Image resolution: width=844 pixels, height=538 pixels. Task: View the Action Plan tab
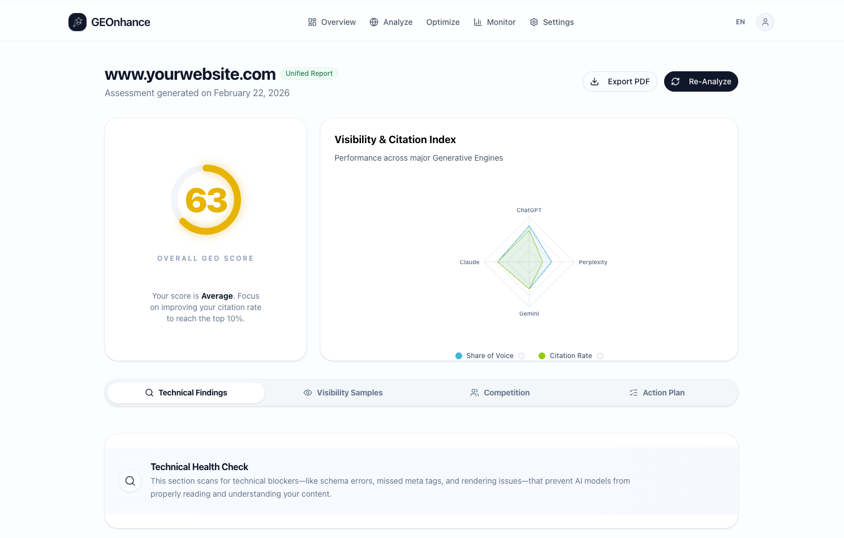657,392
